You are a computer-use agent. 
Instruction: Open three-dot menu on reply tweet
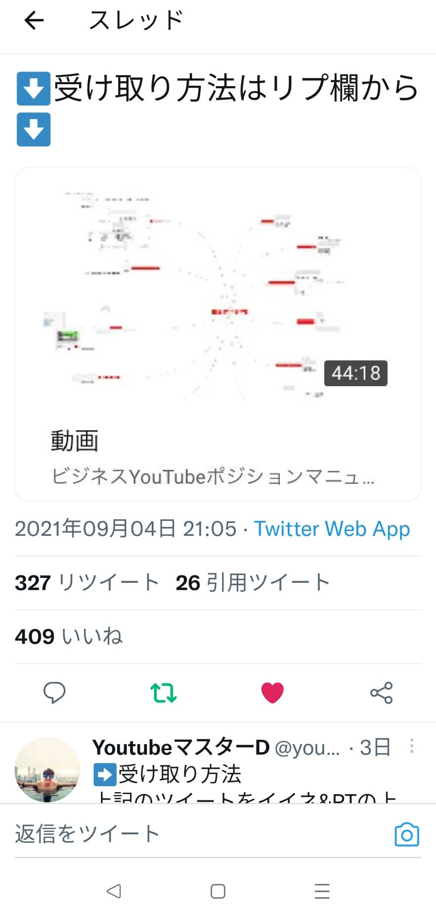click(x=411, y=746)
